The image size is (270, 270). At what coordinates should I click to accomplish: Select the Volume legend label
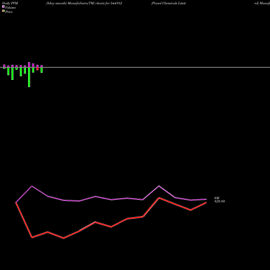(10, 8)
